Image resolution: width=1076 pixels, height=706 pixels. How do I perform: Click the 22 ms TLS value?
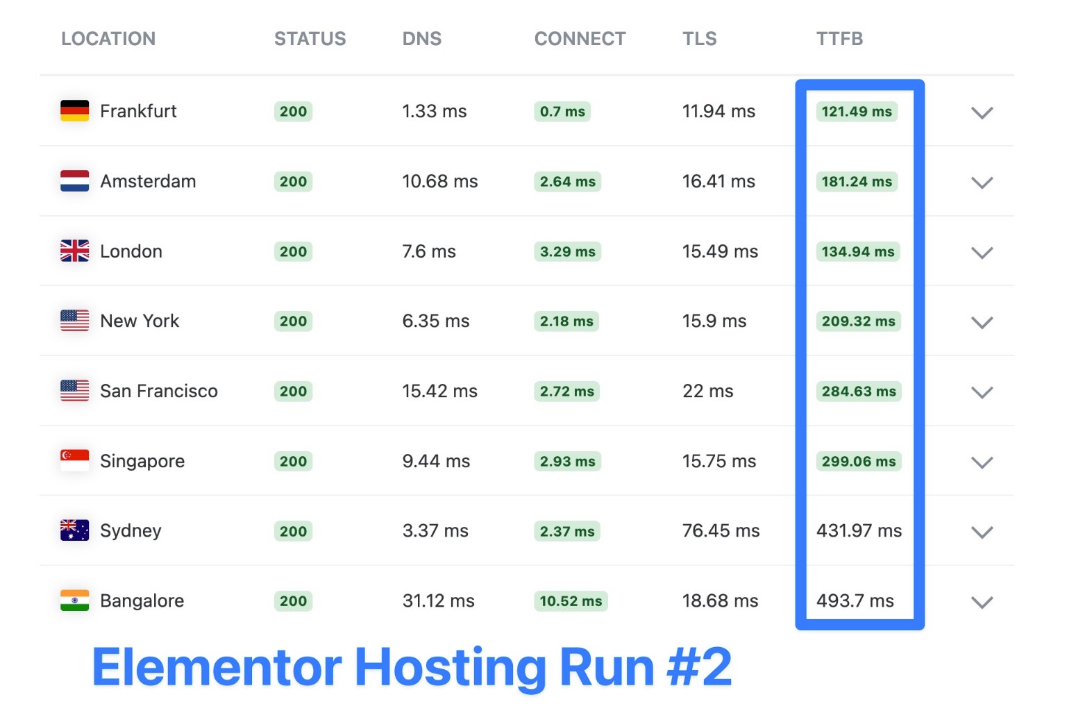click(x=708, y=391)
